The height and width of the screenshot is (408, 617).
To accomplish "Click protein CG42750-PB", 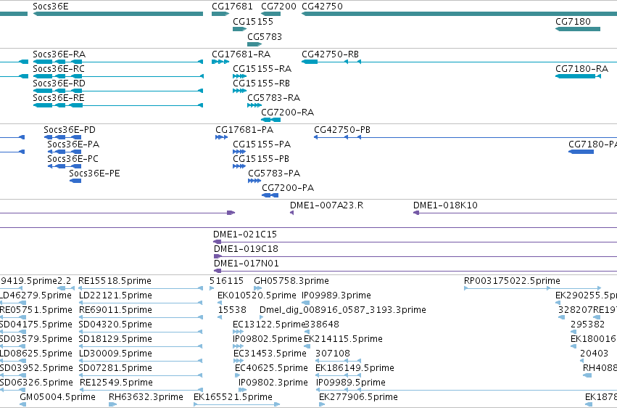I will 465,137.
